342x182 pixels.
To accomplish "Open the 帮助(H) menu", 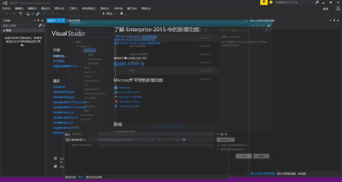I will tap(146, 8).
